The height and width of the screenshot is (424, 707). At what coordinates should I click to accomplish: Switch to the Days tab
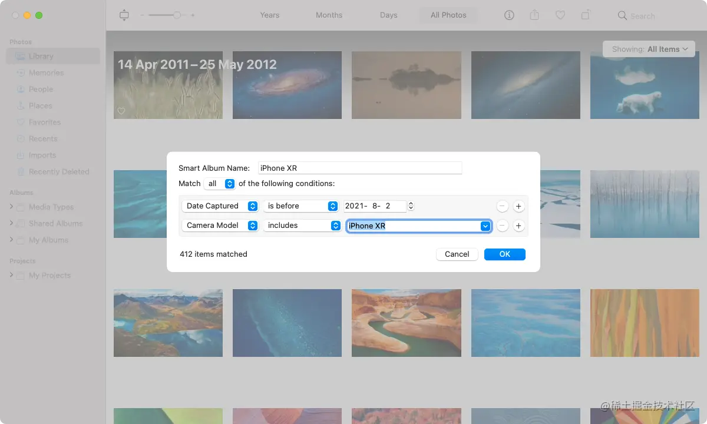[389, 15]
